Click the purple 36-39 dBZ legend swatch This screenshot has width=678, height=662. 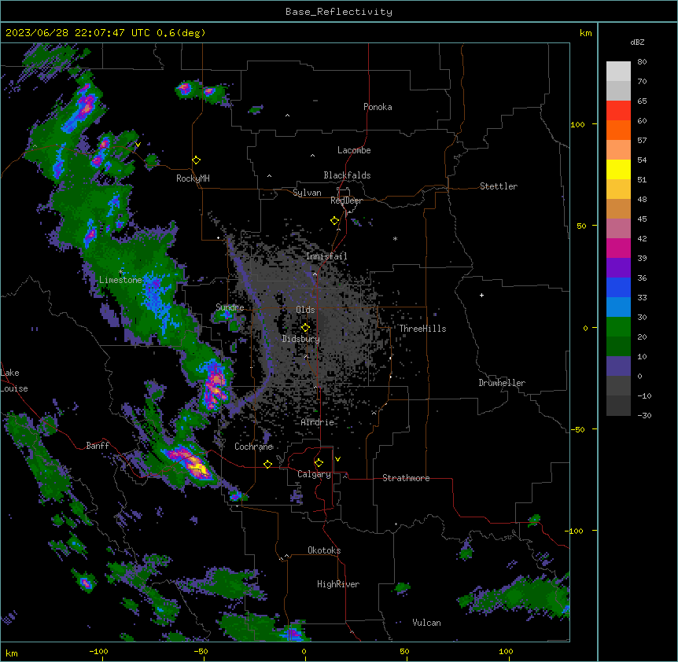click(x=618, y=268)
